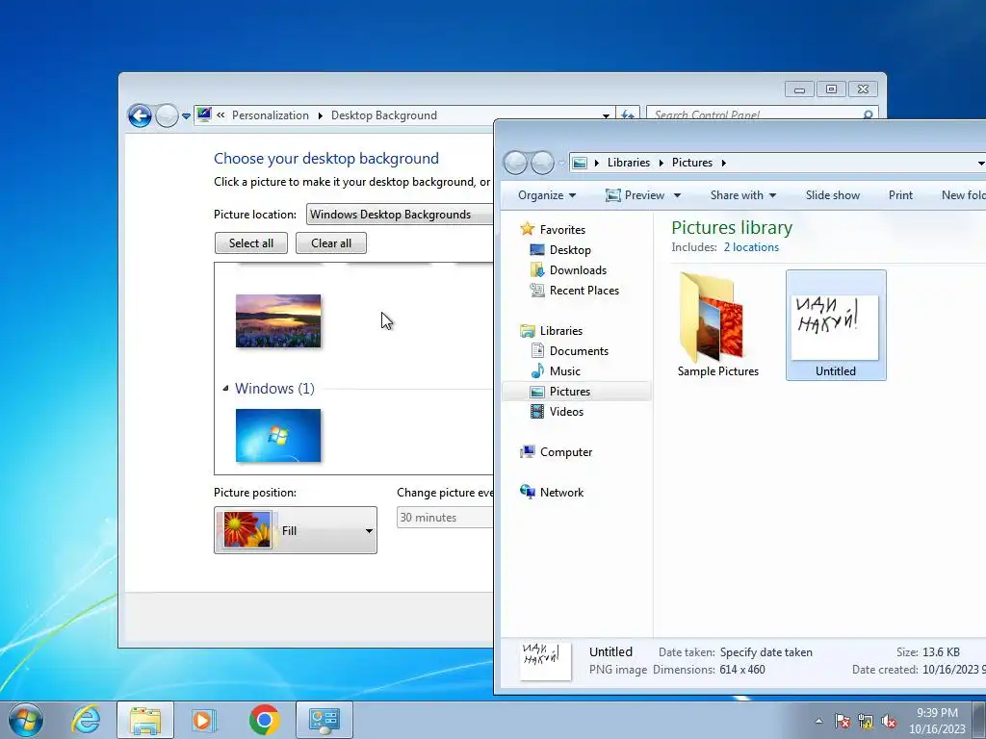Open the Windows Start menu
This screenshot has width=986, height=739.
pyautogui.click(x=26, y=720)
